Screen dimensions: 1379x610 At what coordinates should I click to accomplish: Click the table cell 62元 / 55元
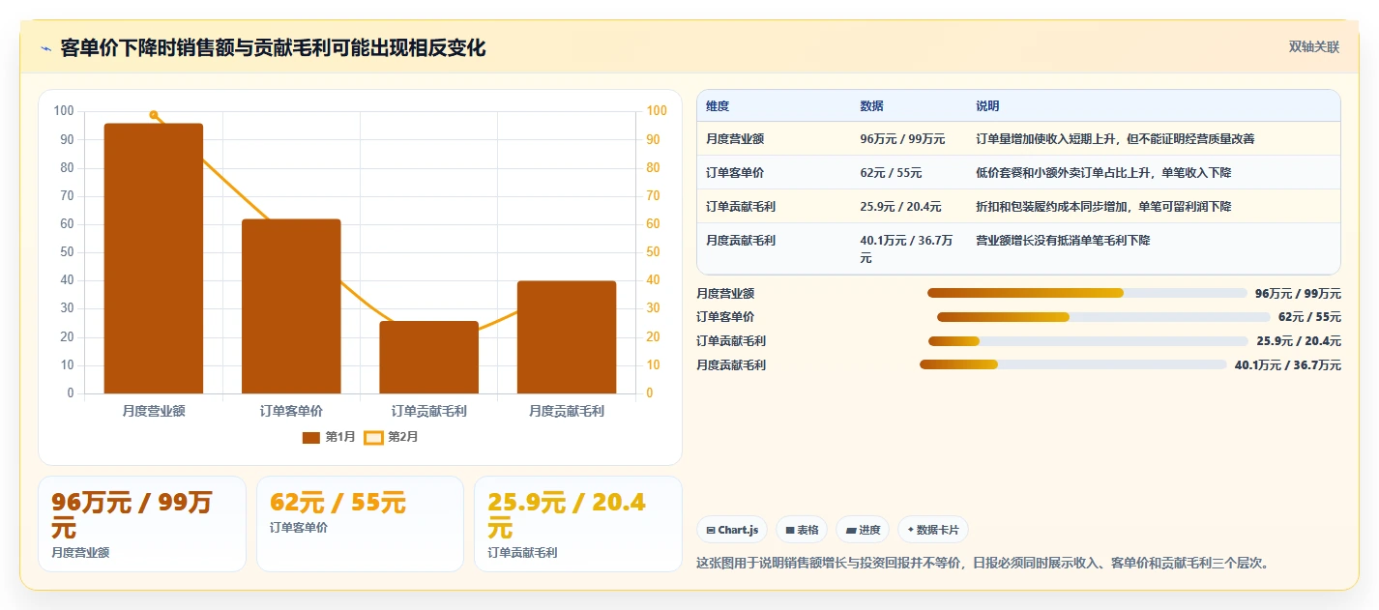point(891,173)
